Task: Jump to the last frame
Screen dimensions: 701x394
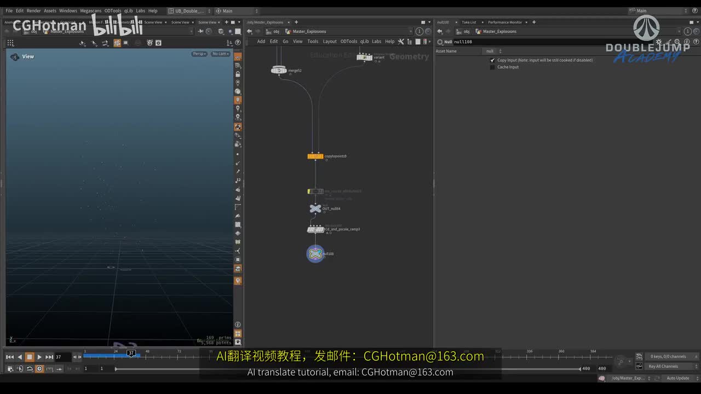Action: (x=49, y=357)
